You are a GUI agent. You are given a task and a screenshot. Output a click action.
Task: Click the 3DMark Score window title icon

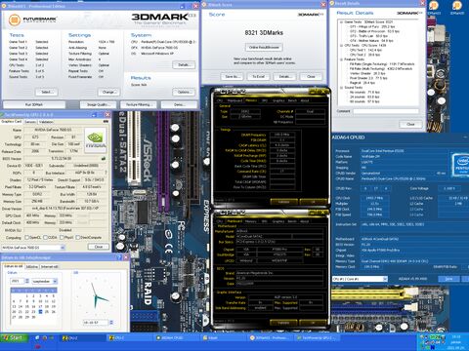coord(204,5)
